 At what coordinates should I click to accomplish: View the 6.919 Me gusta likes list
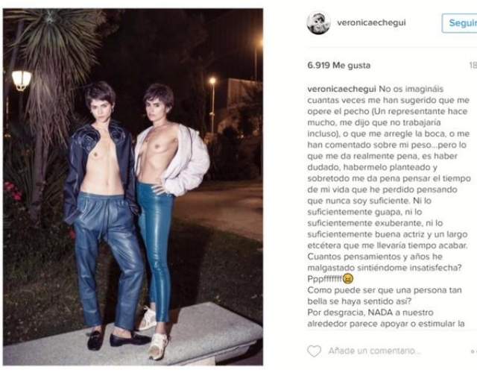click(x=339, y=65)
